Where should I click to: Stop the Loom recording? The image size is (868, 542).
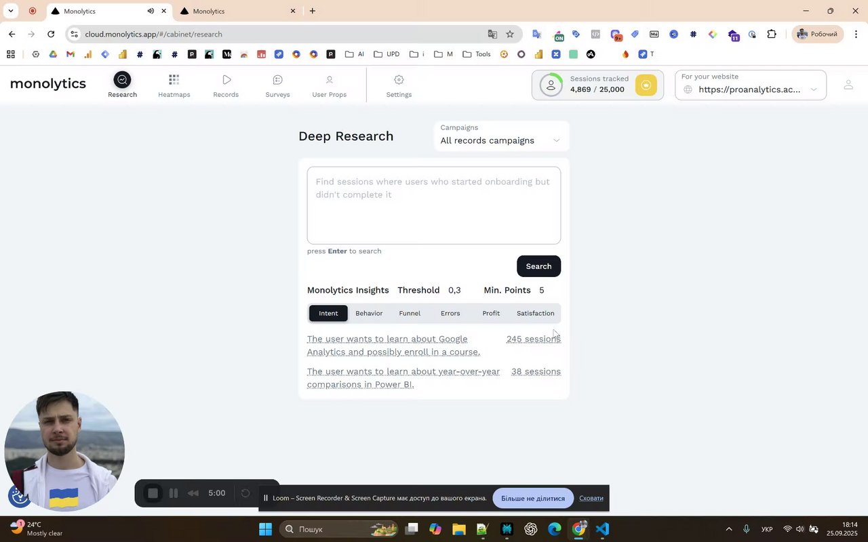[153, 493]
